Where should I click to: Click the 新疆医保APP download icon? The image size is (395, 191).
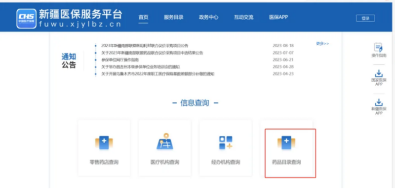[379, 102]
